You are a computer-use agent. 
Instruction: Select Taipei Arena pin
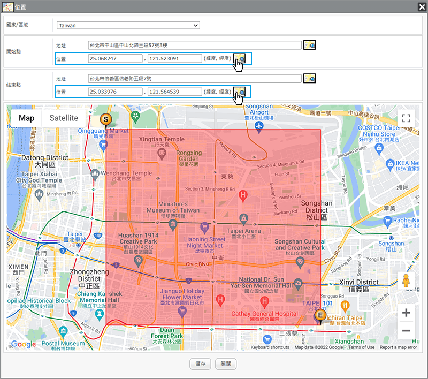tap(243, 218)
